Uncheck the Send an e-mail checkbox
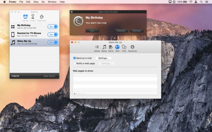 click(x=75, y=58)
